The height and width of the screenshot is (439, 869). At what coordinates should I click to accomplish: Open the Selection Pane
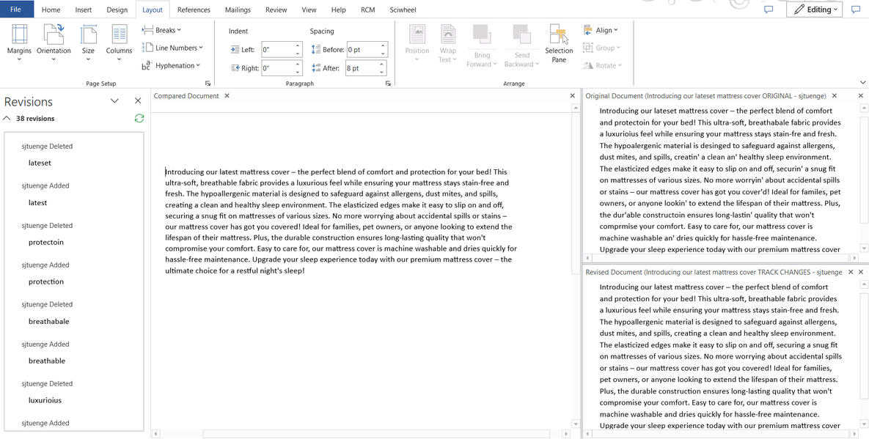click(x=559, y=42)
